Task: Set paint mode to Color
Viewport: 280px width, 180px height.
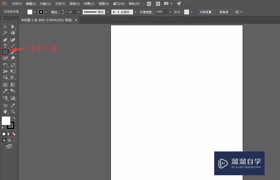Action: tap(4, 134)
